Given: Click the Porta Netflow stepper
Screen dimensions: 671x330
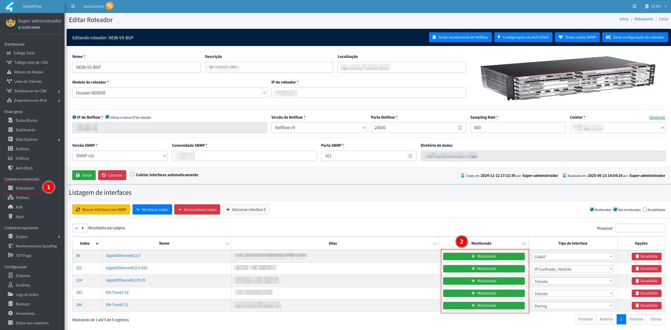Looking at the screenshot, I should (x=460, y=128).
